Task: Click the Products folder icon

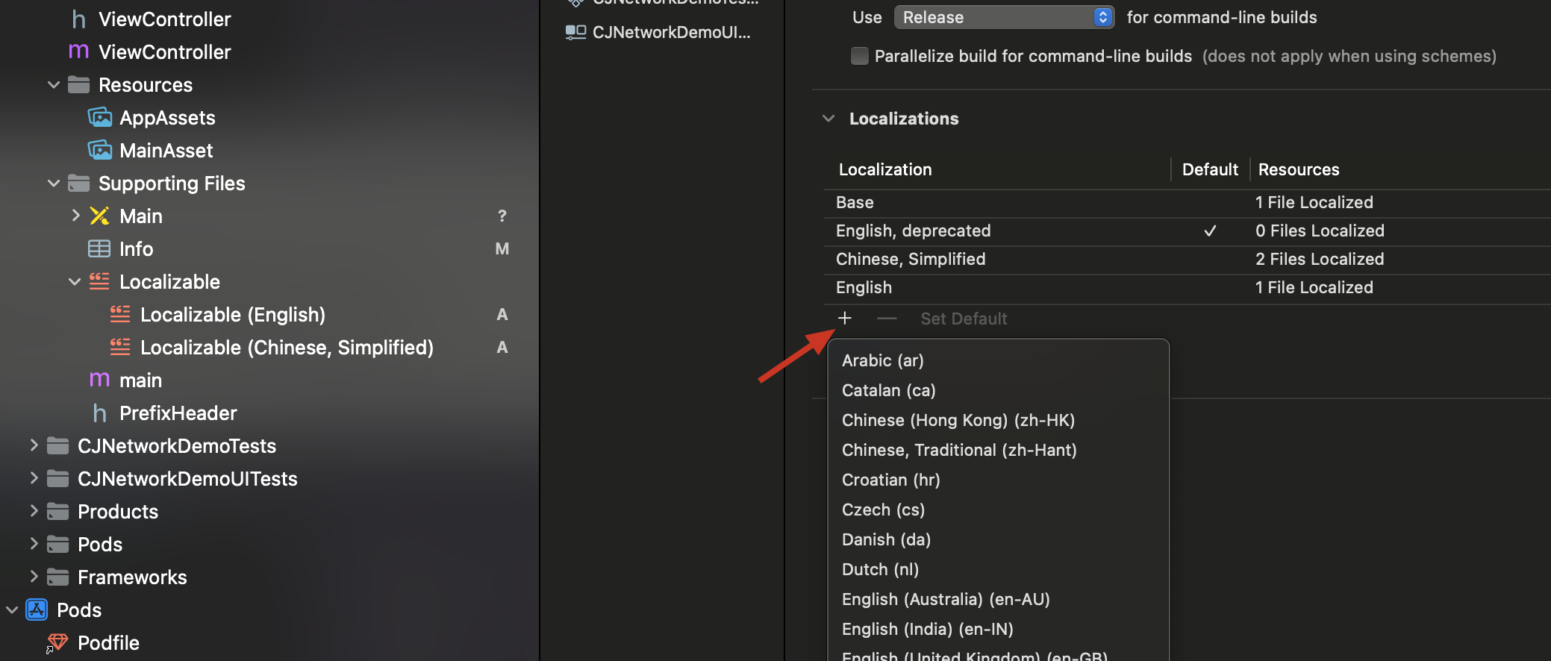Action: [x=57, y=512]
